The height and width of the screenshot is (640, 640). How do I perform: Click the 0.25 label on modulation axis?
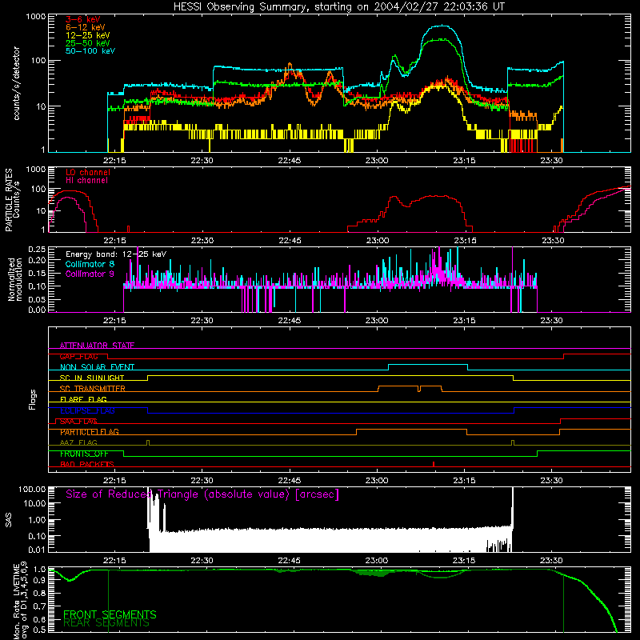click(37, 250)
